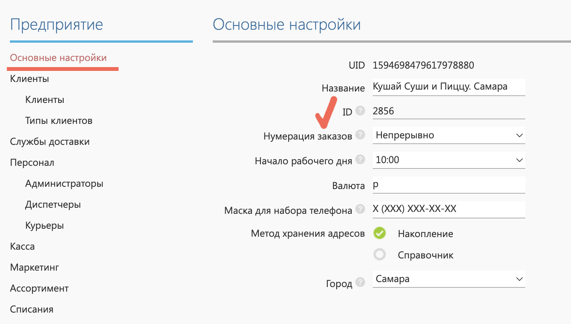
Task: Click help icon beside Маска для набора телефона
Action: (360, 209)
